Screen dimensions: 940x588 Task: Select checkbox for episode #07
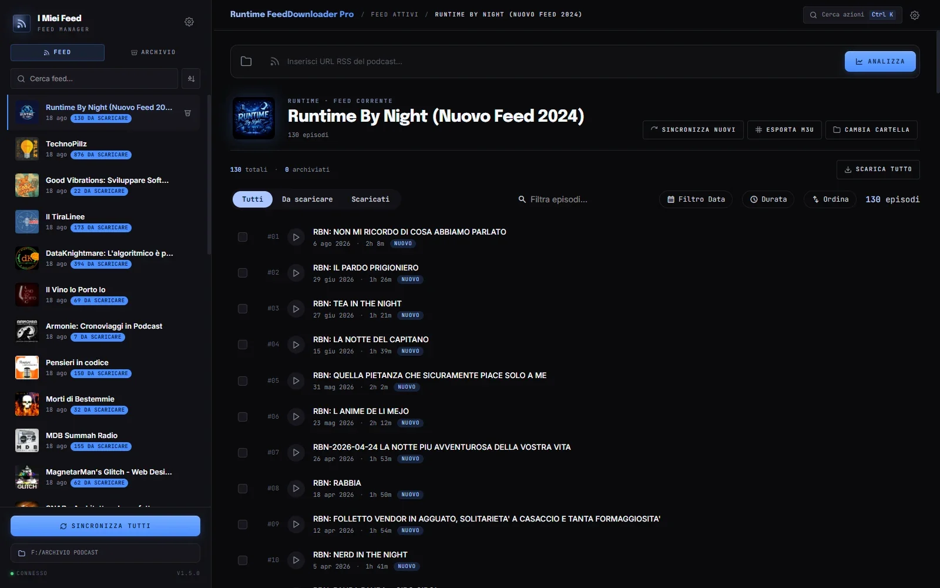[x=243, y=452]
